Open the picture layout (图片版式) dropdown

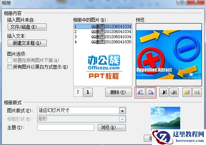pyautogui.click(x=122, y=110)
